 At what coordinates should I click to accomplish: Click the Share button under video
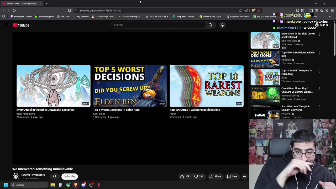[x=215, y=176]
